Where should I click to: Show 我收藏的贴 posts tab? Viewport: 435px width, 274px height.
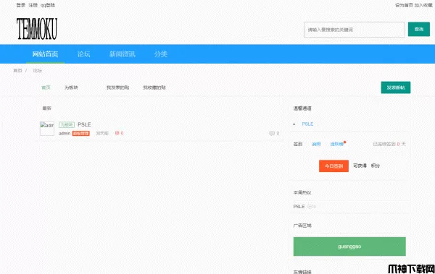pyautogui.click(x=154, y=87)
